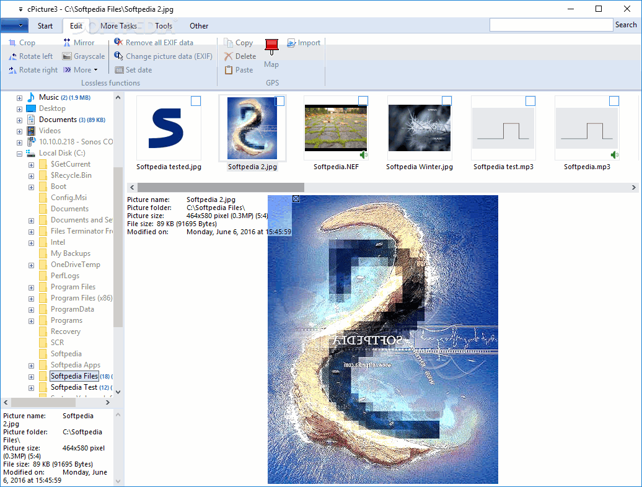Click the Set date tool

(x=133, y=70)
